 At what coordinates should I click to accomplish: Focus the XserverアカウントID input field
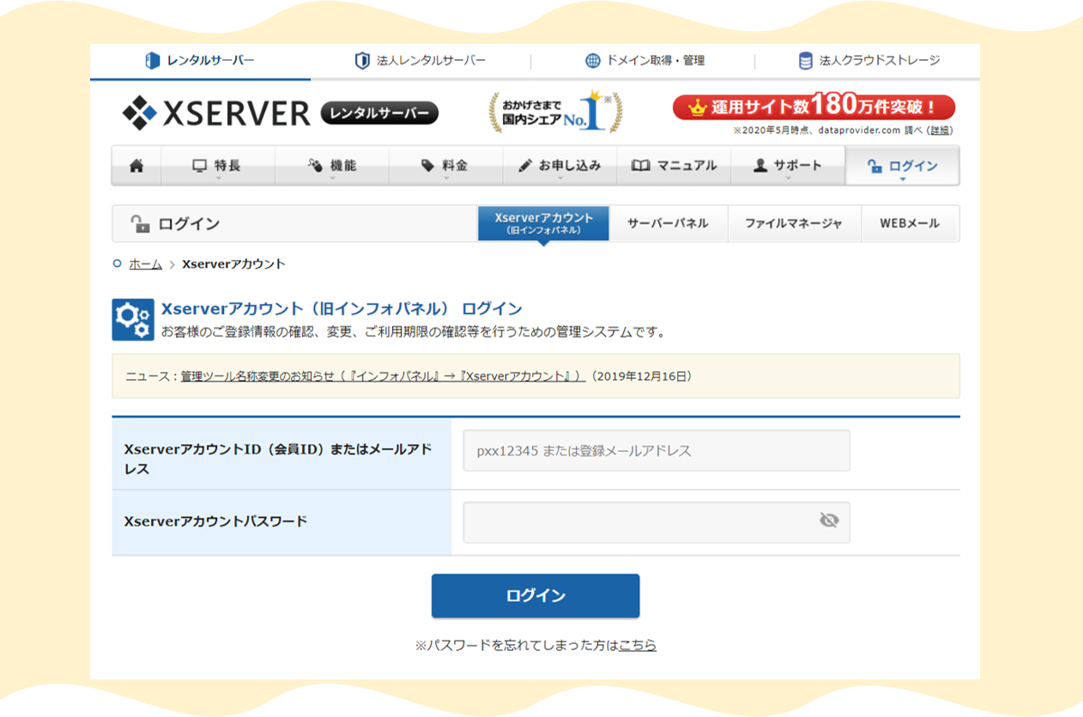click(x=656, y=450)
